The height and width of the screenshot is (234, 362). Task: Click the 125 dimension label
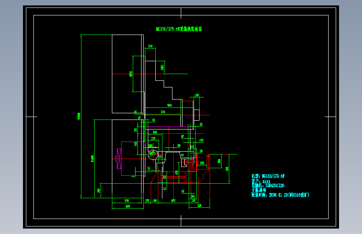click(201, 140)
